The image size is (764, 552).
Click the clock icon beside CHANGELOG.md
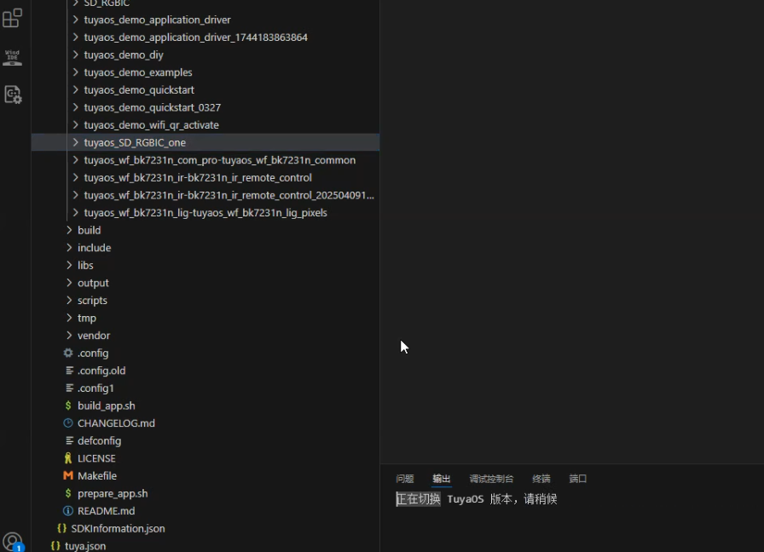(68, 423)
